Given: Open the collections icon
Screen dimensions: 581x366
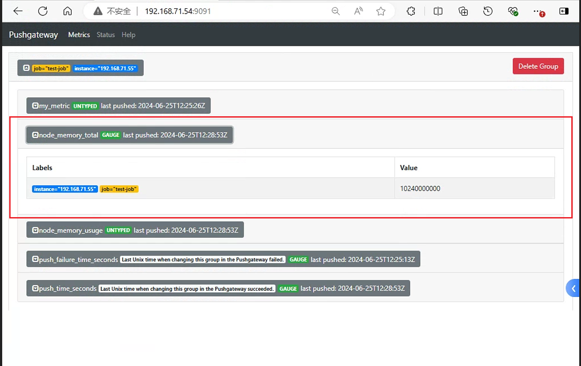Looking at the screenshot, I should tap(463, 11).
